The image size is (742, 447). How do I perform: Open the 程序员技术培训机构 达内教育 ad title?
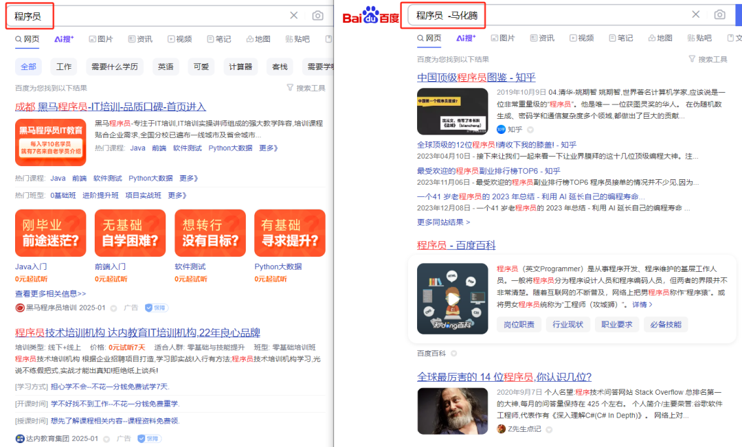(x=137, y=332)
